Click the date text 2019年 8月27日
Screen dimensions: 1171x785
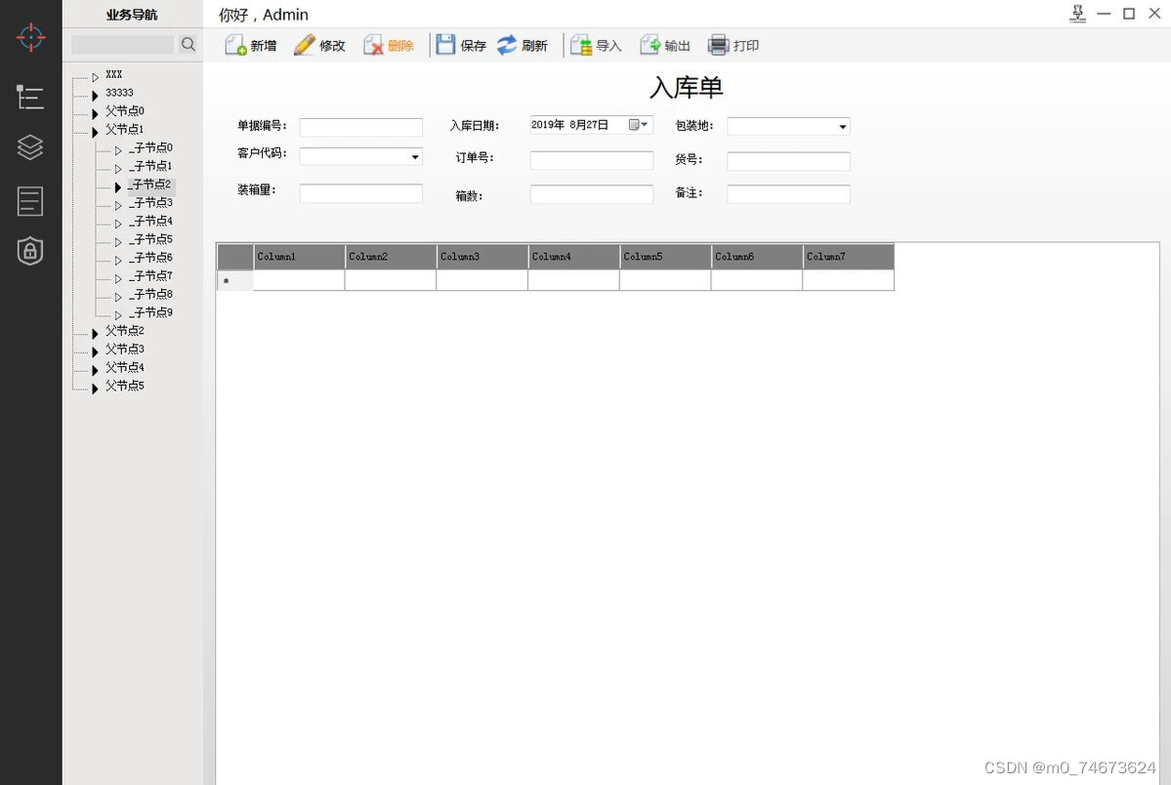tap(569, 125)
